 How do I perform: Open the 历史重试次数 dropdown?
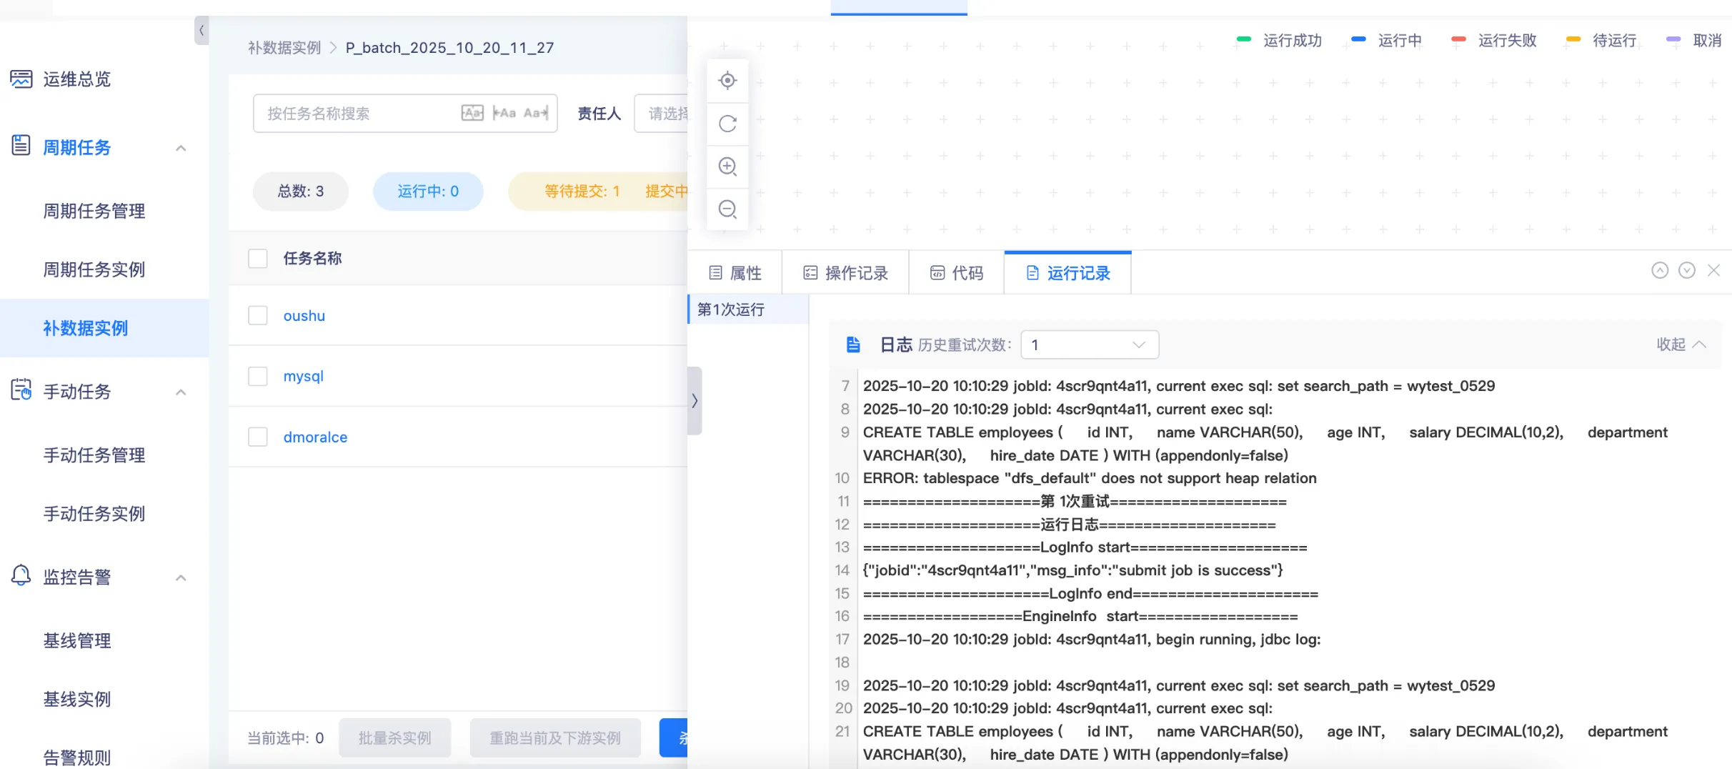(x=1089, y=345)
